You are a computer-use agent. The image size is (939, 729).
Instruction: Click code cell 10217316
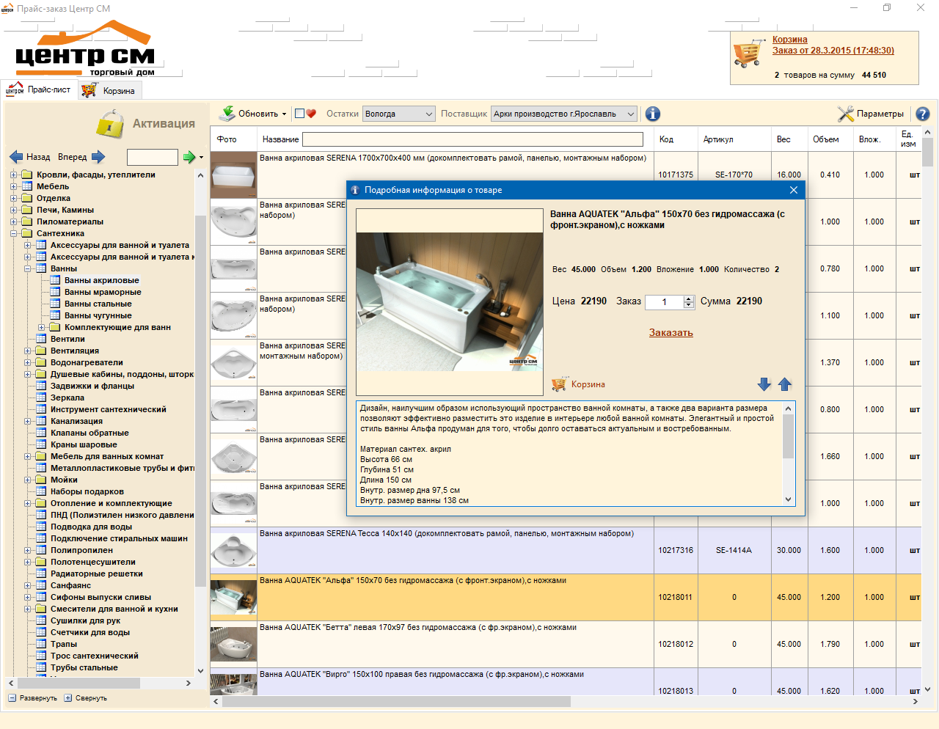pyautogui.click(x=676, y=550)
